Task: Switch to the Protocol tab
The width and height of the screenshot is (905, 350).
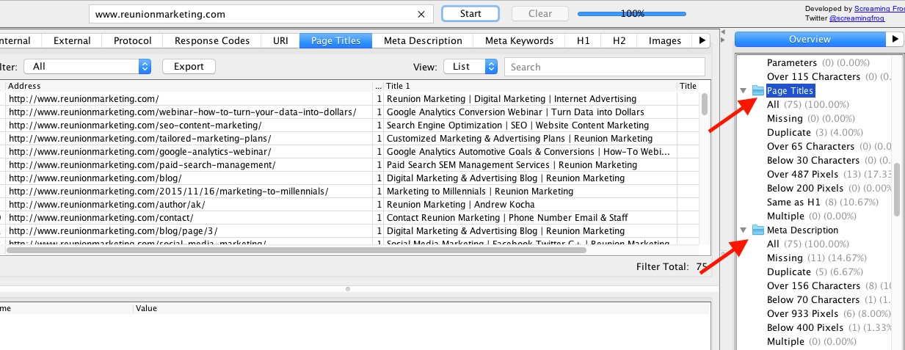Action: pos(132,41)
